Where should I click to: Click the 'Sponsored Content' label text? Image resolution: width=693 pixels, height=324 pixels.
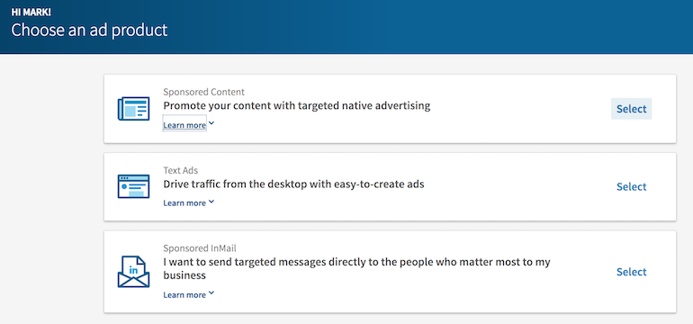[203, 92]
